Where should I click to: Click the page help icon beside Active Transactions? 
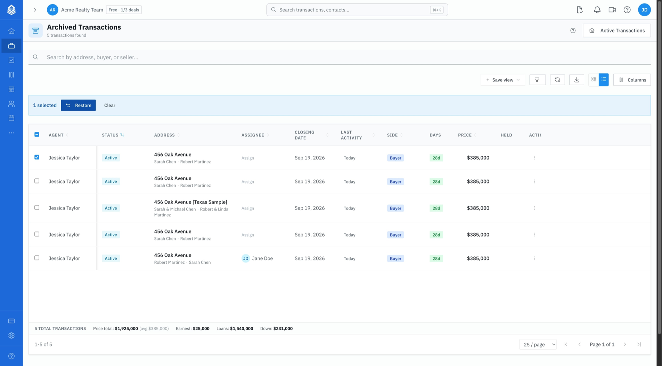click(573, 31)
